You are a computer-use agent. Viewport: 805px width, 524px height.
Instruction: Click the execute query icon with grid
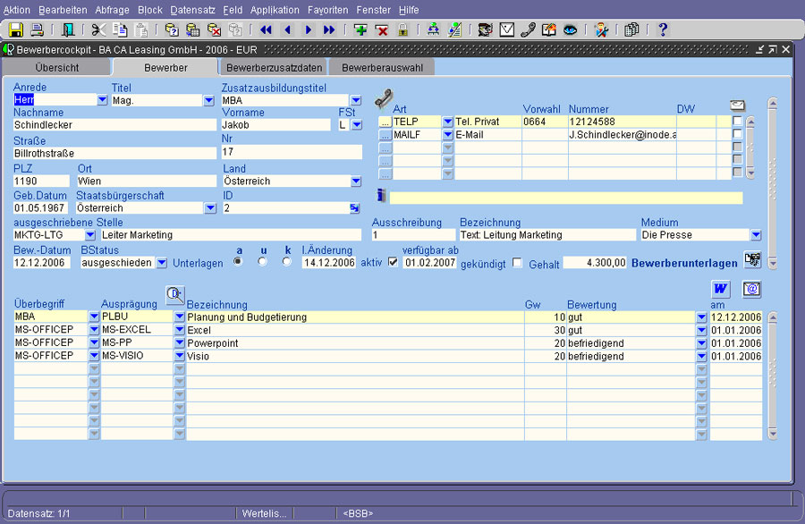click(x=193, y=30)
